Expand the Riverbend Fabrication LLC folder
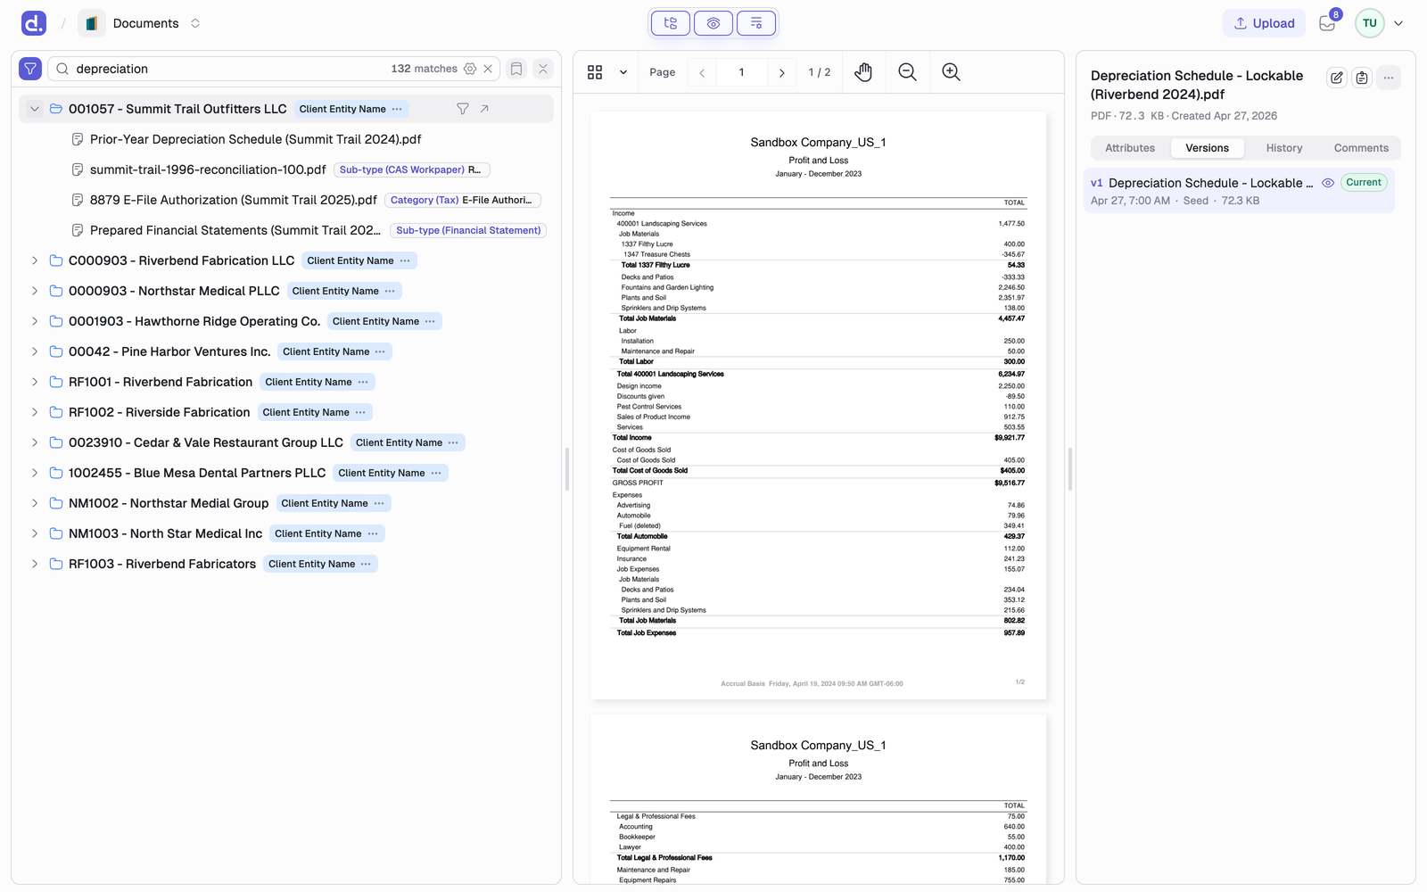This screenshot has width=1427, height=892. (x=35, y=260)
